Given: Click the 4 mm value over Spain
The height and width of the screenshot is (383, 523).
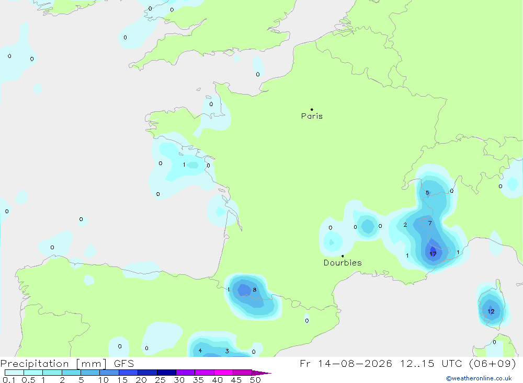Looking at the screenshot, I should [200, 350].
